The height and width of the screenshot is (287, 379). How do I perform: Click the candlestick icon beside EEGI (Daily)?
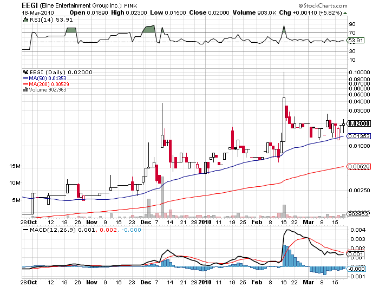25,72
